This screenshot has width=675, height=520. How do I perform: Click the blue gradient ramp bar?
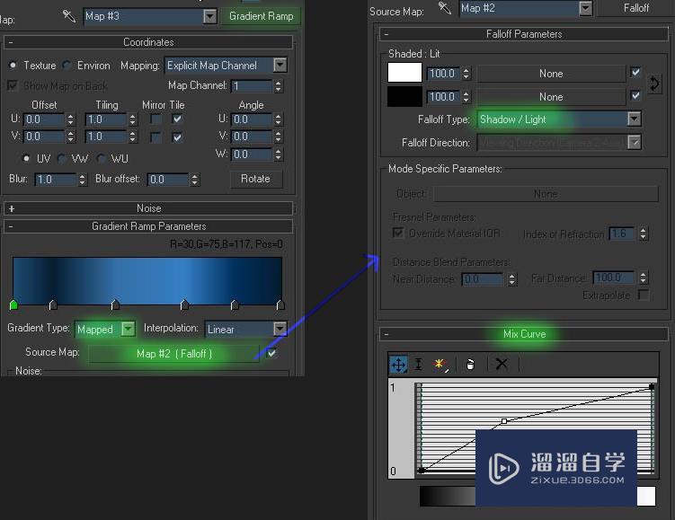[x=147, y=280]
